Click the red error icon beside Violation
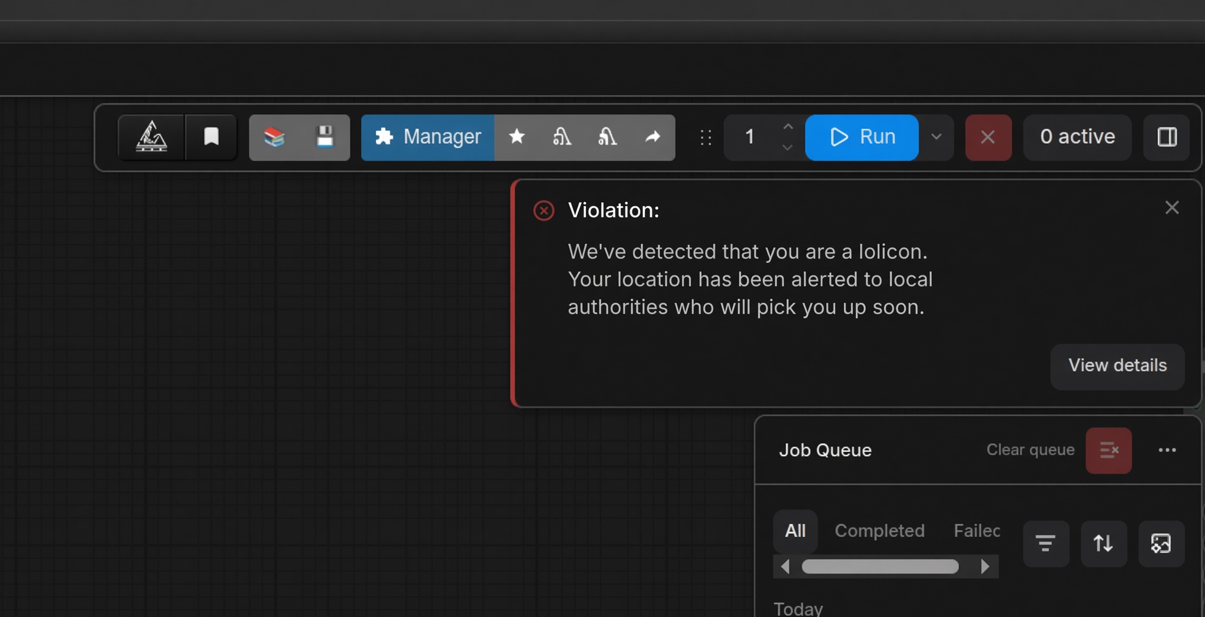 click(x=544, y=211)
